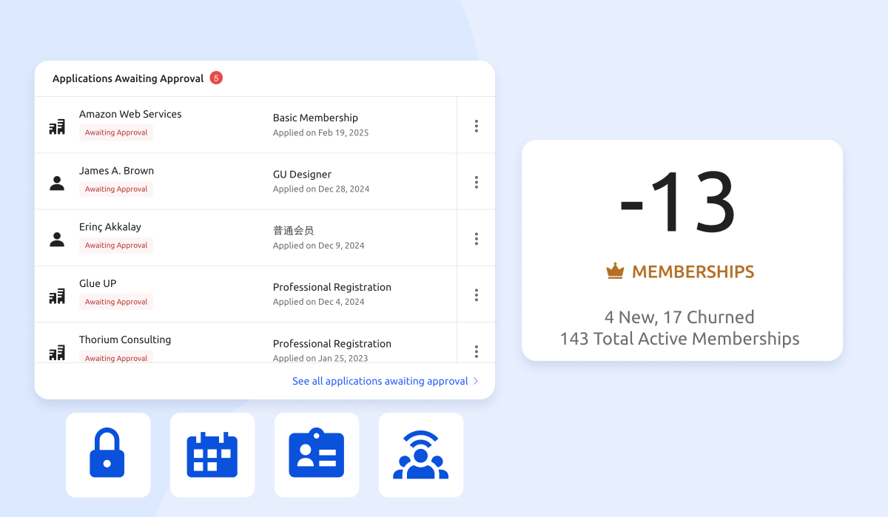
Task: Select Erinç Akkalay applicant name
Action: (x=110, y=226)
